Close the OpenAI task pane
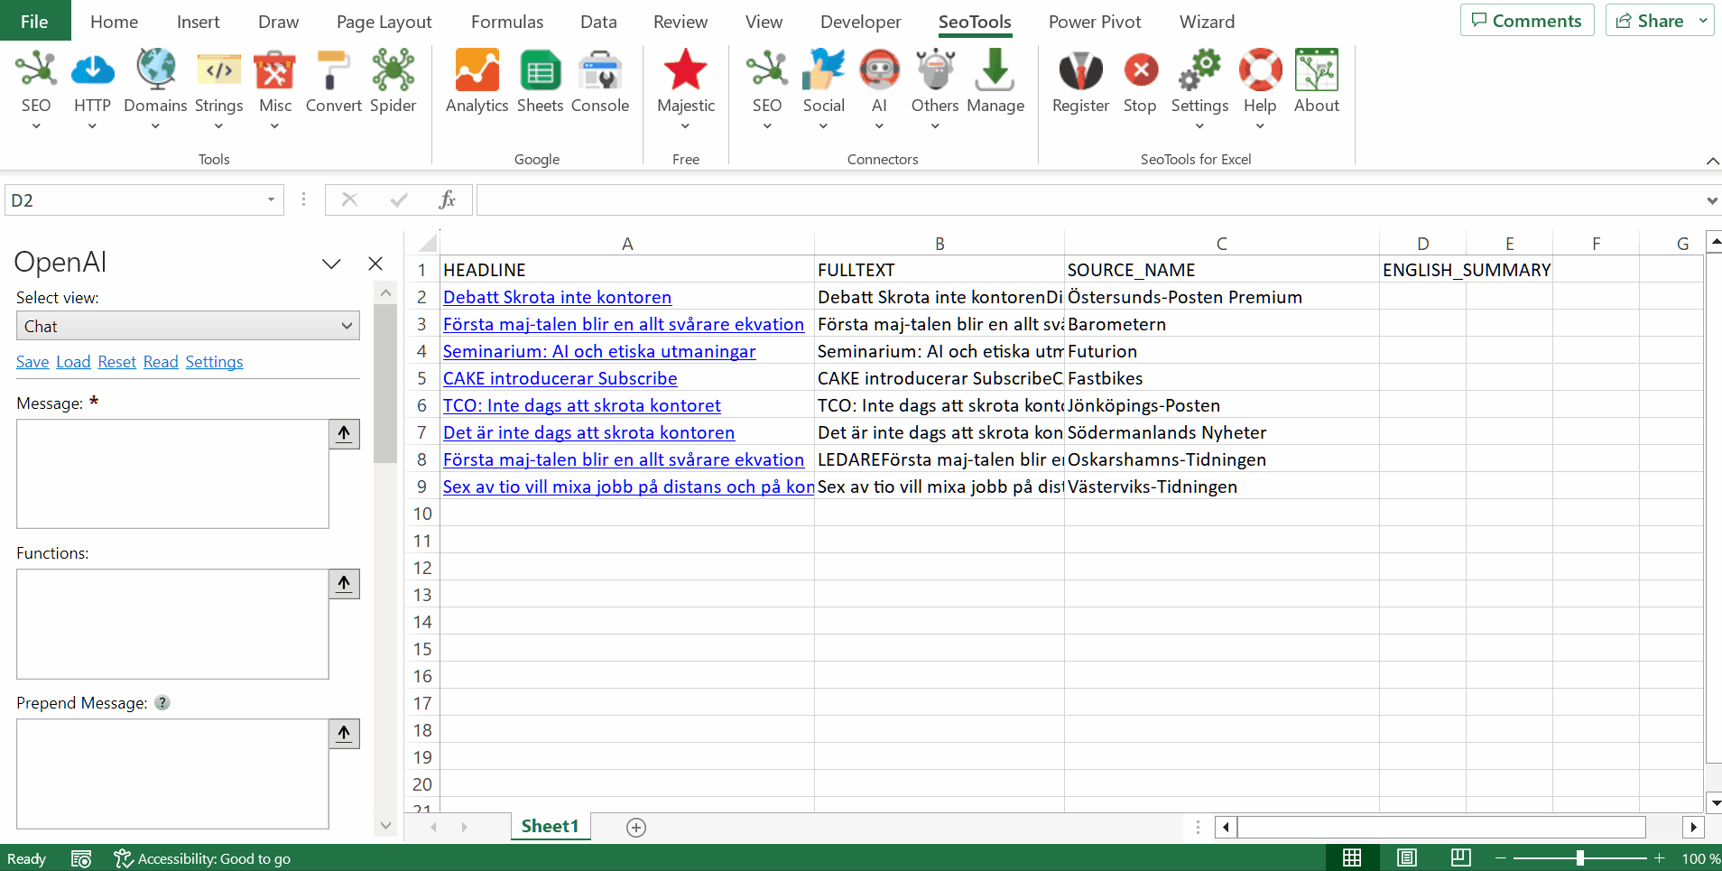 tap(375, 264)
